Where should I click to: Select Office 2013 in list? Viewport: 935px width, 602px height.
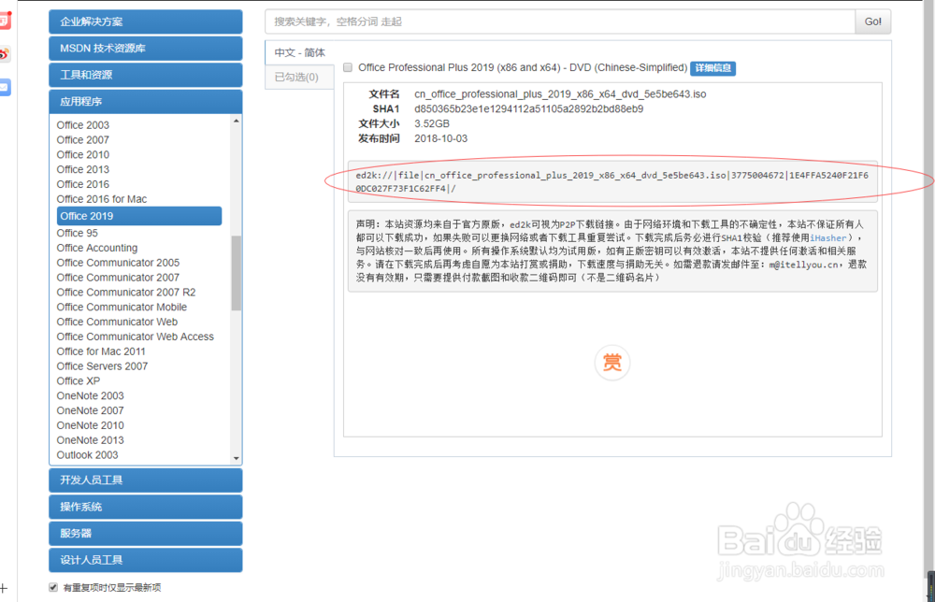pyautogui.click(x=83, y=170)
